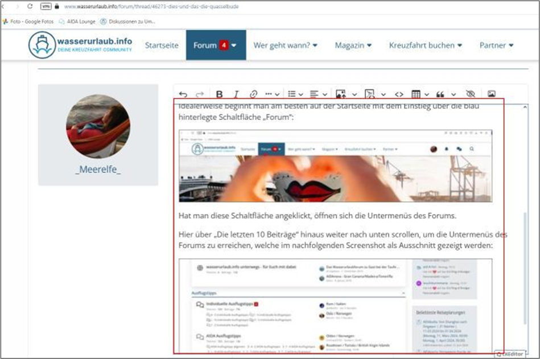Viewport: 540px width, 359px height.
Task: Open the more formatting options ellipsis
Action: click(272, 94)
